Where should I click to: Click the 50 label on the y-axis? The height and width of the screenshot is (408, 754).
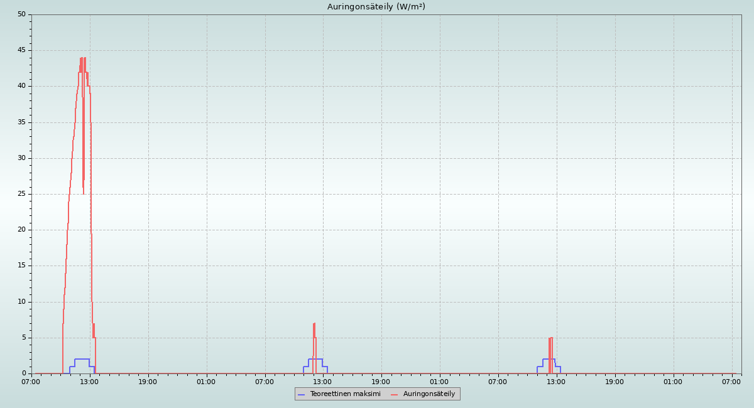click(22, 14)
